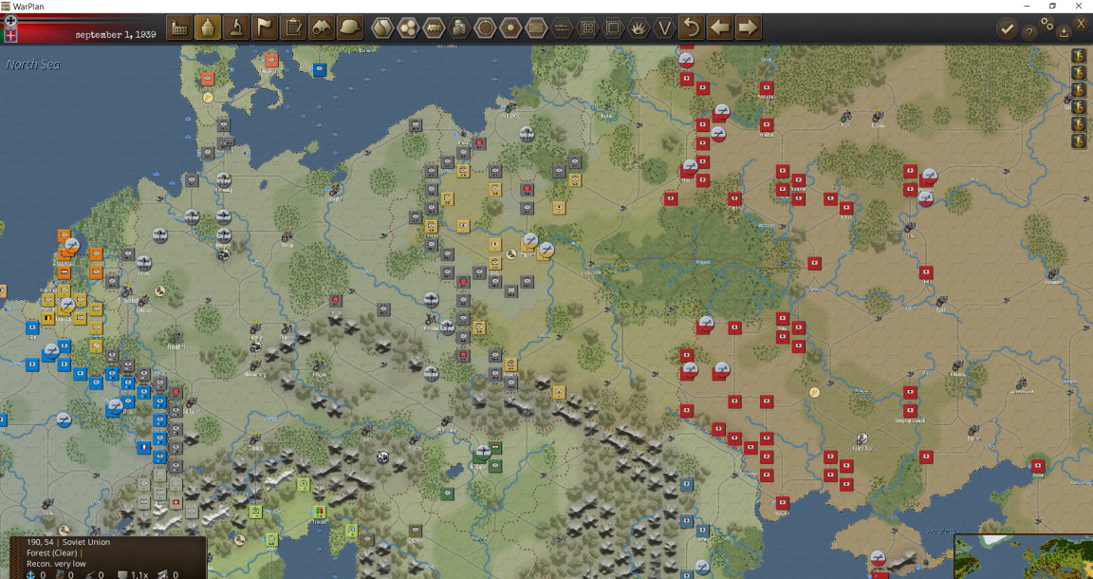Viewport: 1093px width, 579px height.
Task: Toggle the horizontal lines hex overlay
Action: pos(562,28)
